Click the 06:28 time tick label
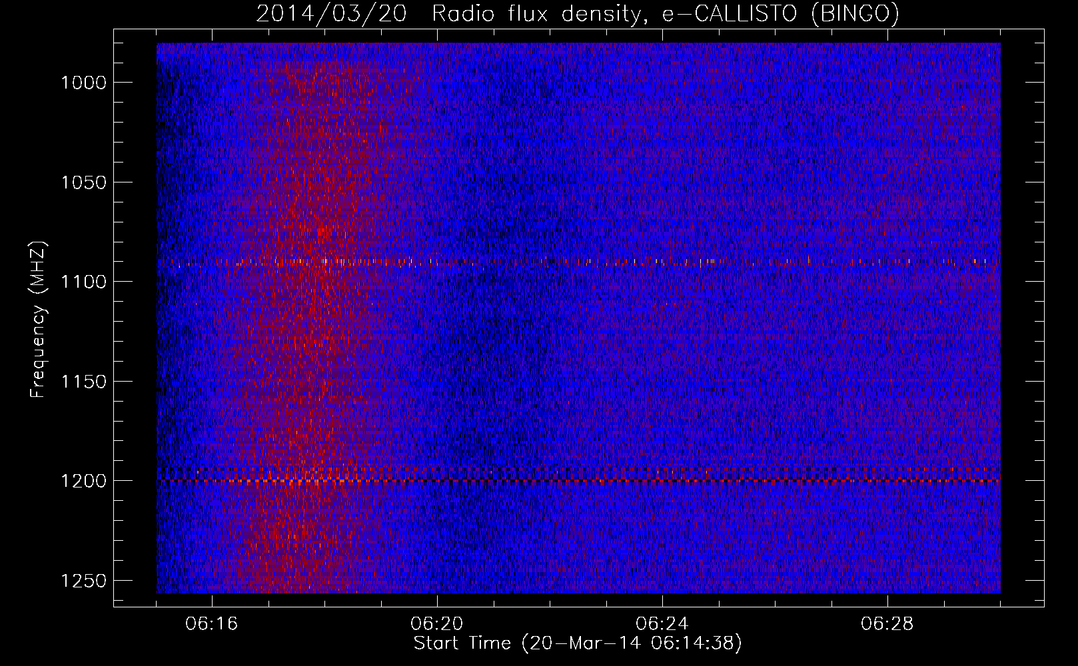This screenshot has width=1078, height=666. [x=887, y=624]
